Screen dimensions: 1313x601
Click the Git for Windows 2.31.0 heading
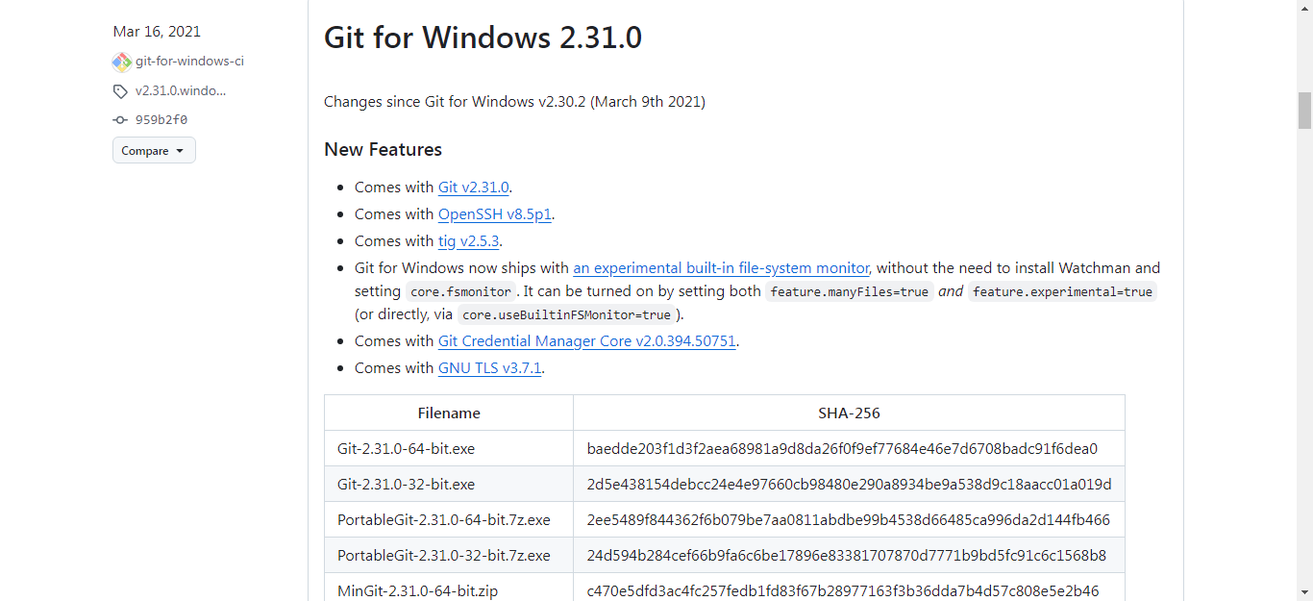pos(483,38)
